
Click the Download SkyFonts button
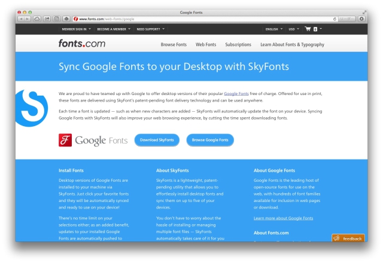click(x=157, y=140)
